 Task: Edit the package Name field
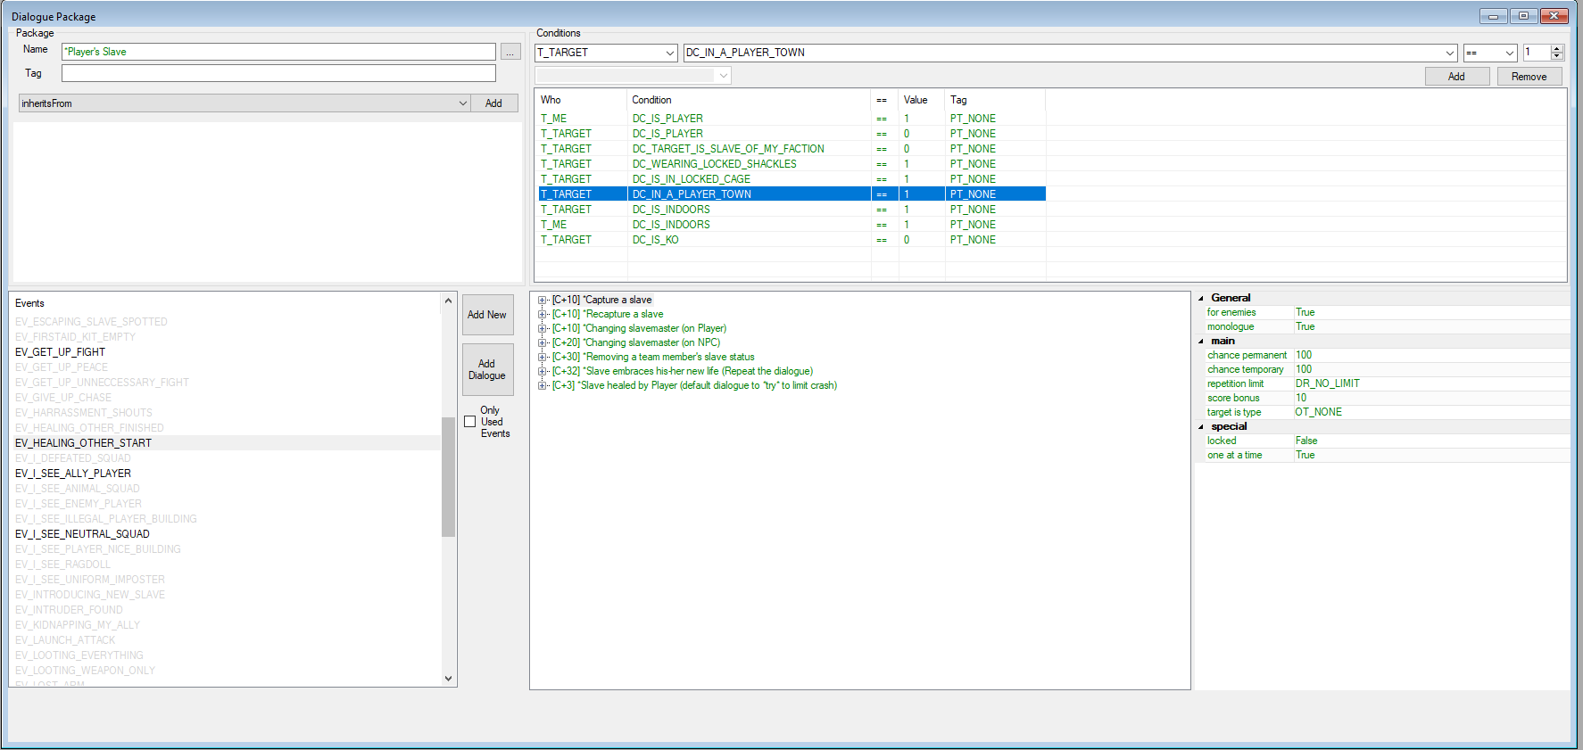[278, 52]
